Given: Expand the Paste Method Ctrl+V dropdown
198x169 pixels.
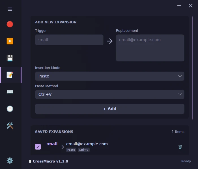Looking at the screenshot, I should [110, 94].
